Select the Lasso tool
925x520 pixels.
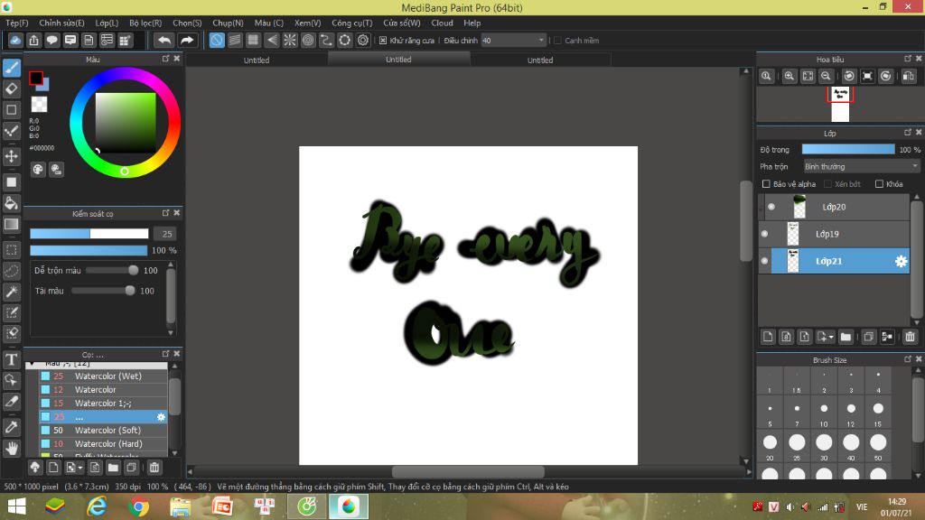click(12, 271)
